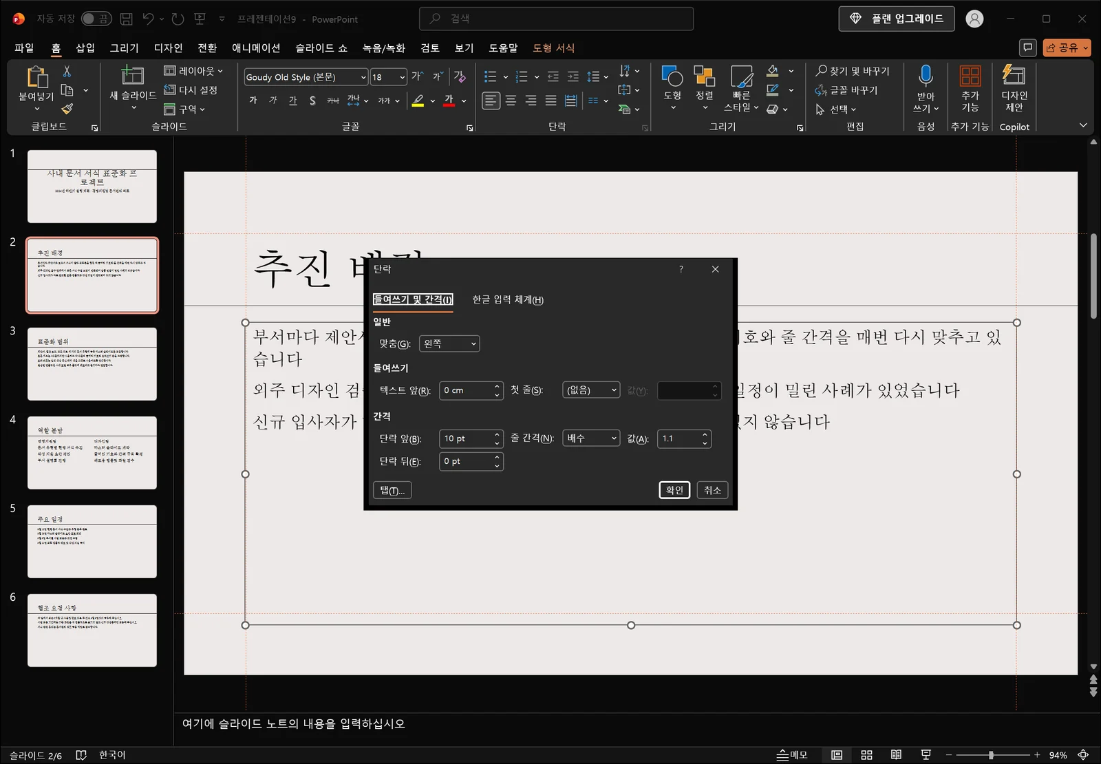Click the Upgrade Plan button
1101x764 pixels.
click(x=897, y=19)
